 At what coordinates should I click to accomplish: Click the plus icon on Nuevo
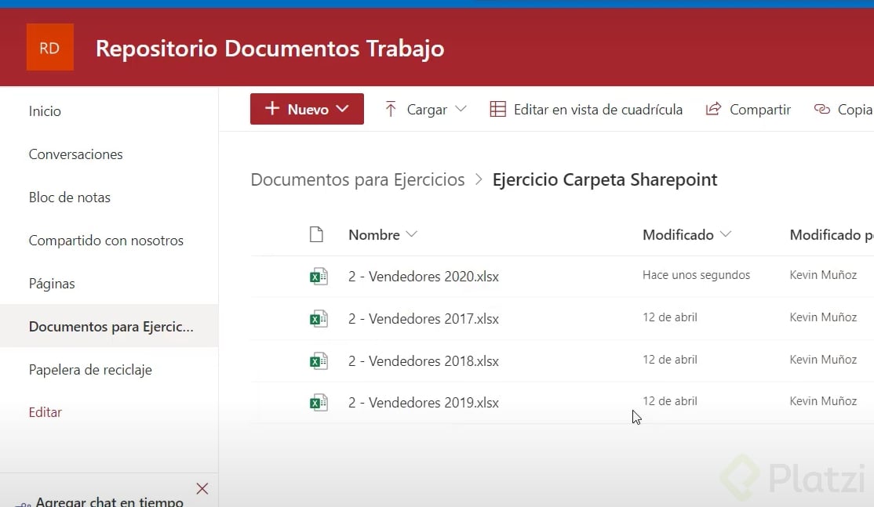pos(272,108)
